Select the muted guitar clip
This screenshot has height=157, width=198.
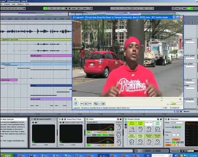click(51, 99)
